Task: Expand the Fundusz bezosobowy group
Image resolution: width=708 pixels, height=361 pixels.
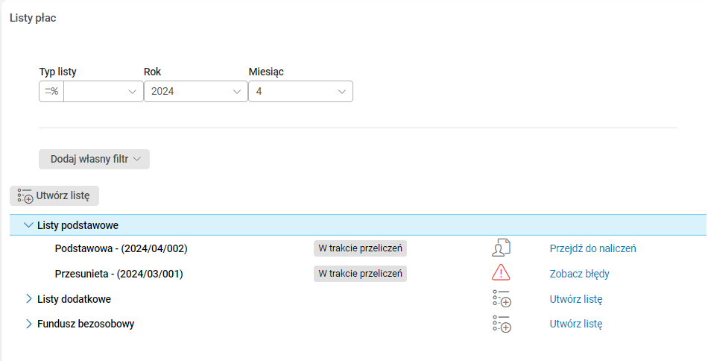Action: 28,324
